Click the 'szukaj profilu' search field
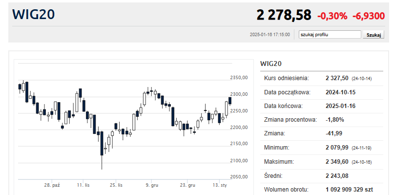The width and height of the screenshot is (393, 195). (x=330, y=35)
